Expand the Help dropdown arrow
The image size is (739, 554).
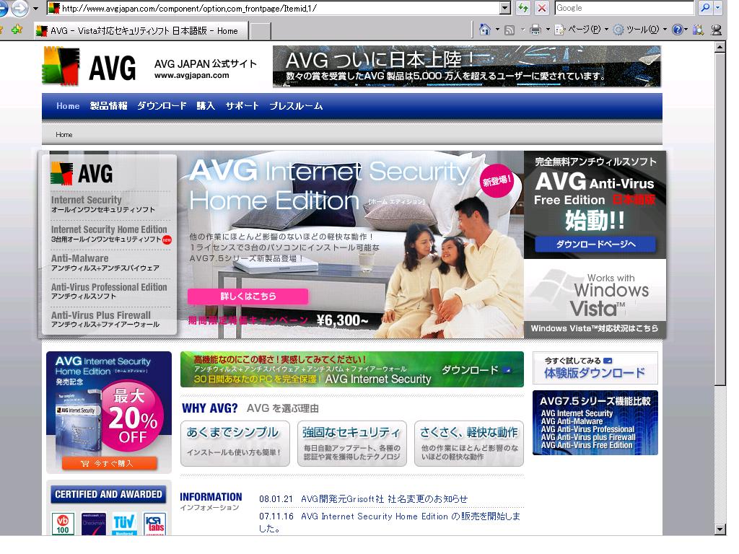coord(686,30)
